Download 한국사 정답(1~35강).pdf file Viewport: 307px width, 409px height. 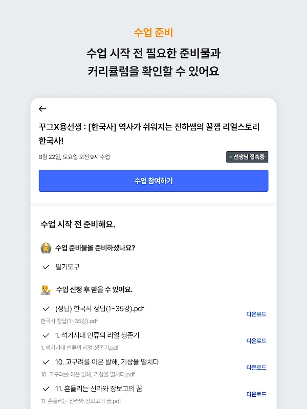click(x=256, y=314)
